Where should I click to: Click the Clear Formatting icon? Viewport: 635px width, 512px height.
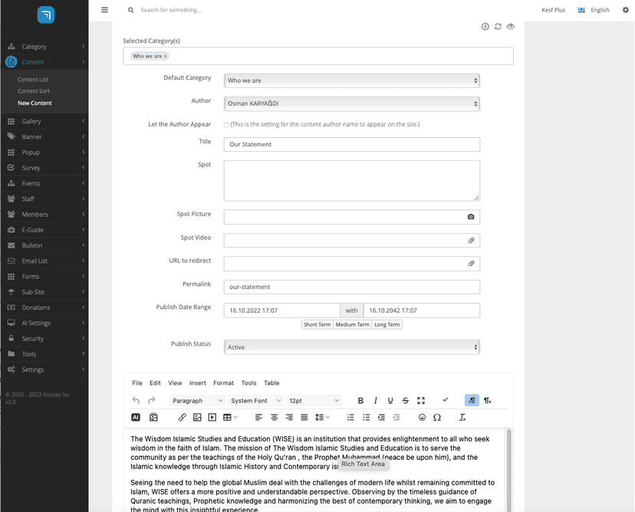pyautogui.click(x=461, y=417)
